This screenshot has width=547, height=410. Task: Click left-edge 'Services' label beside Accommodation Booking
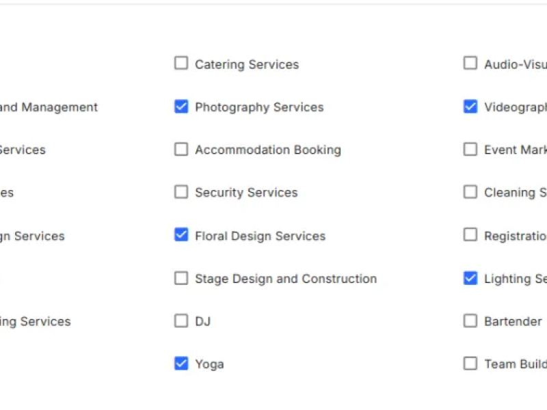pyautogui.click(x=22, y=150)
